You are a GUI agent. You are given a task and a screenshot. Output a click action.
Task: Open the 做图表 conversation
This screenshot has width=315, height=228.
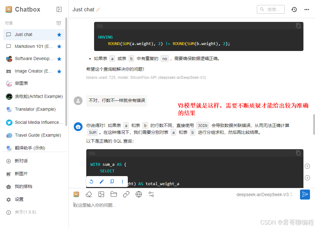point(34,83)
